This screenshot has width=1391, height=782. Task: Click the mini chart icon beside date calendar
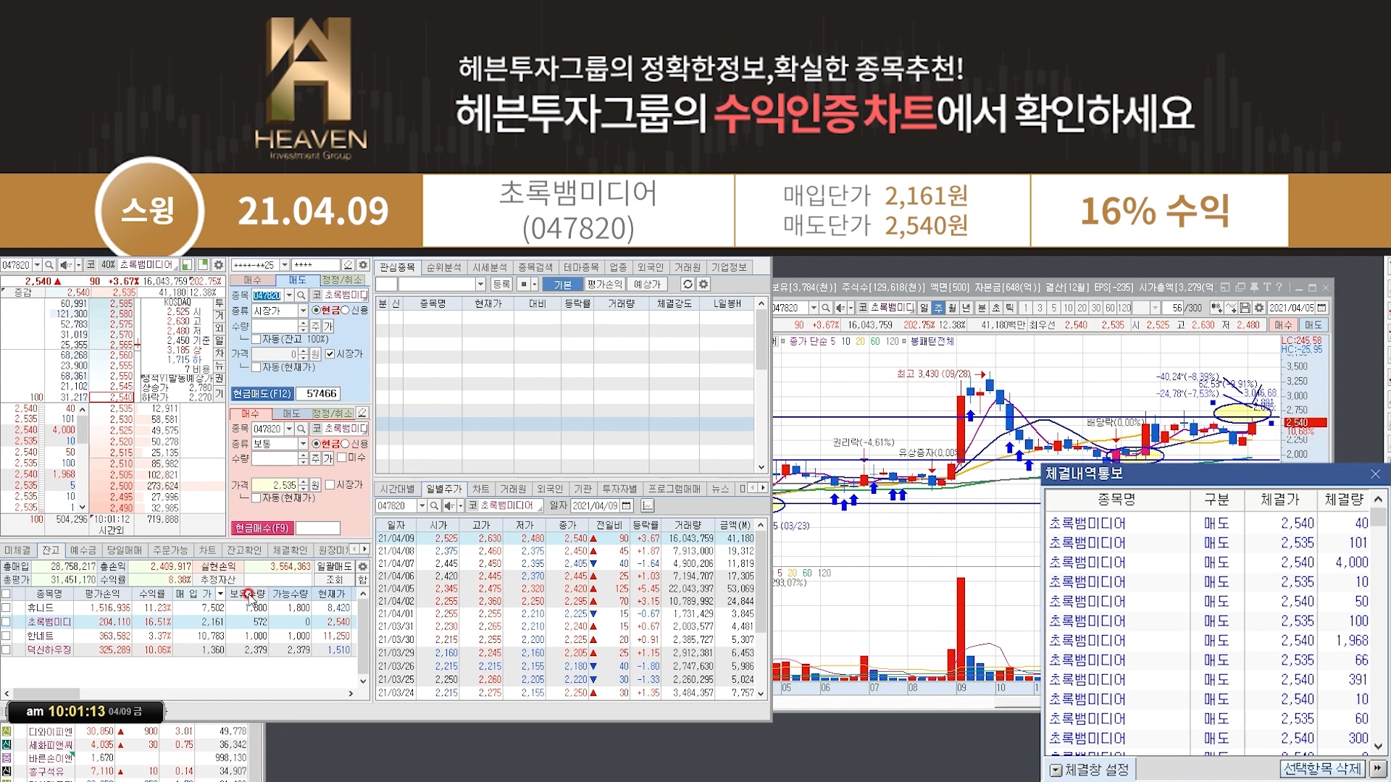(x=647, y=505)
